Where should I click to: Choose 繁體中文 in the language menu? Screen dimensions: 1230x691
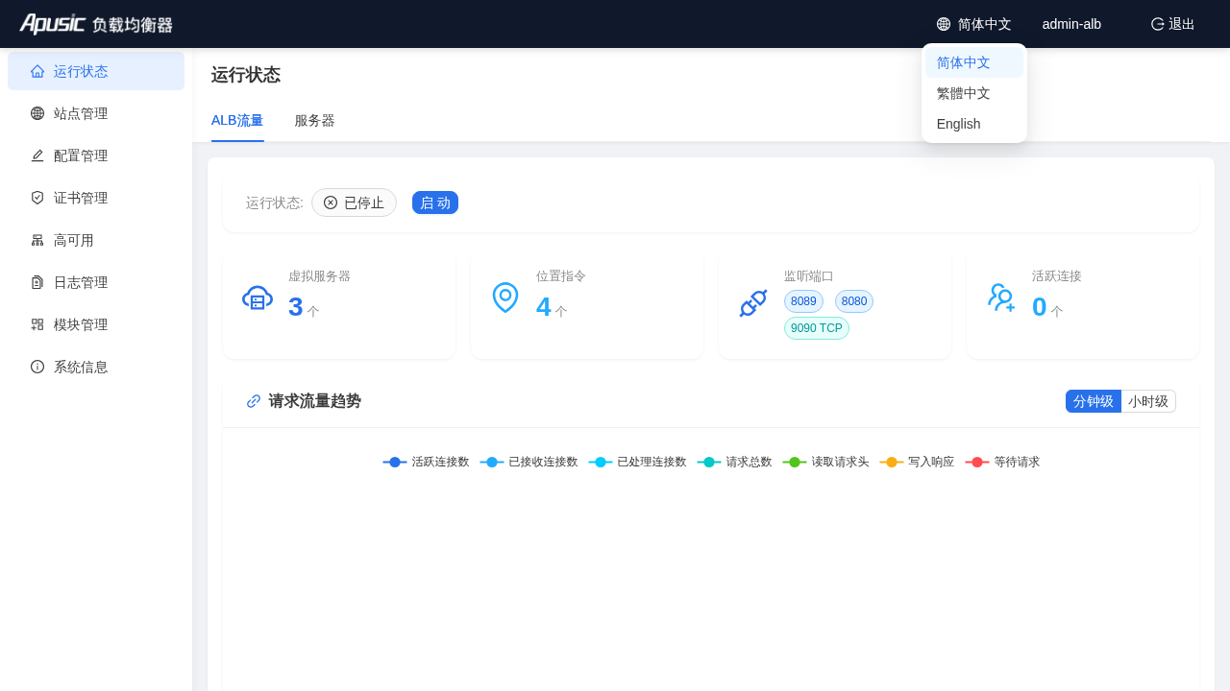point(974,93)
